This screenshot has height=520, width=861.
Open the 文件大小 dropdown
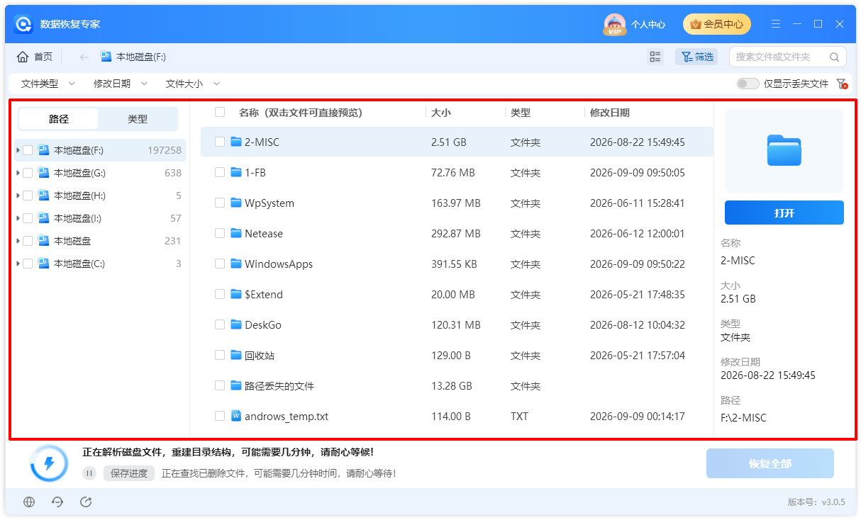pyautogui.click(x=193, y=84)
